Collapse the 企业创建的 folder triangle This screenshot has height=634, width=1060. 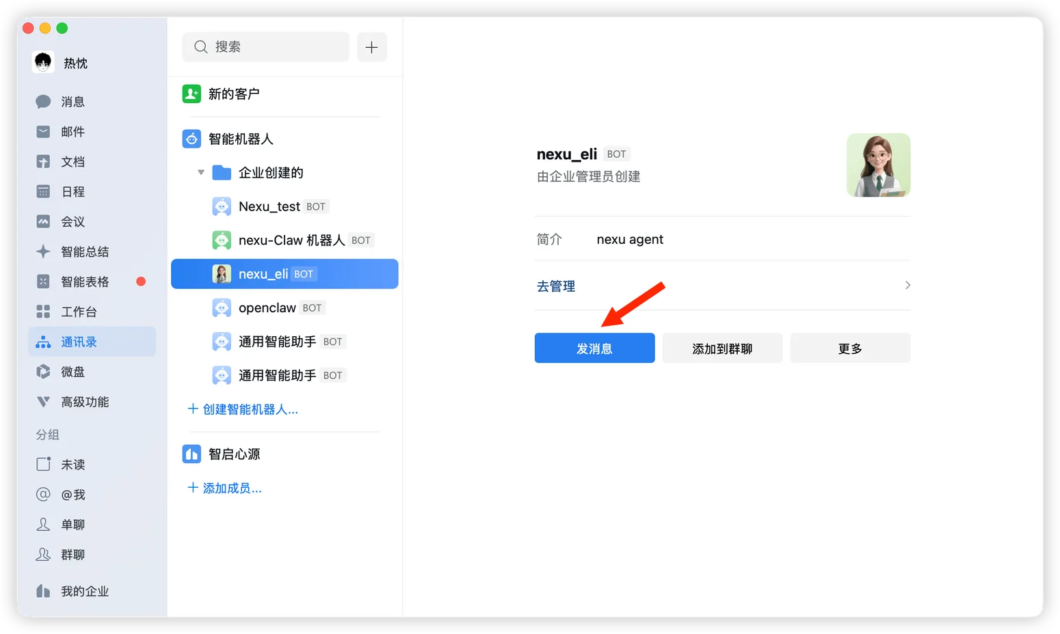(201, 173)
